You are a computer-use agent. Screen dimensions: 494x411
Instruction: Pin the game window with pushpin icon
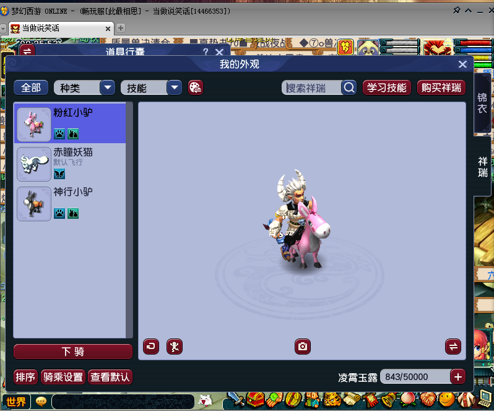point(456,11)
